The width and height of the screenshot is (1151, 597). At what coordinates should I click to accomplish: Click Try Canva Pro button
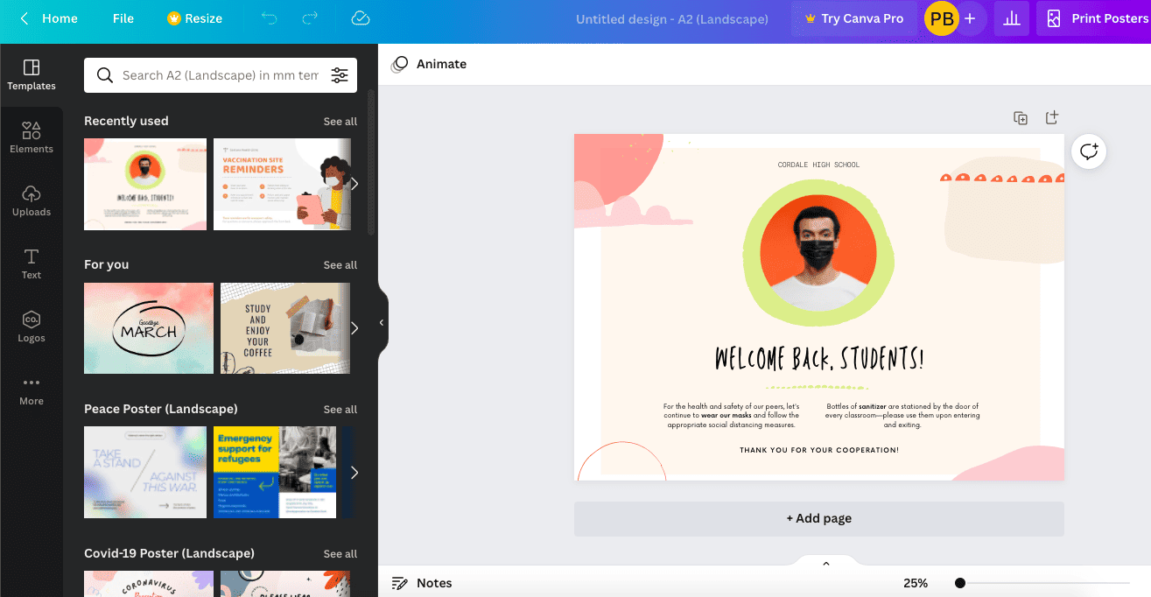click(853, 18)
